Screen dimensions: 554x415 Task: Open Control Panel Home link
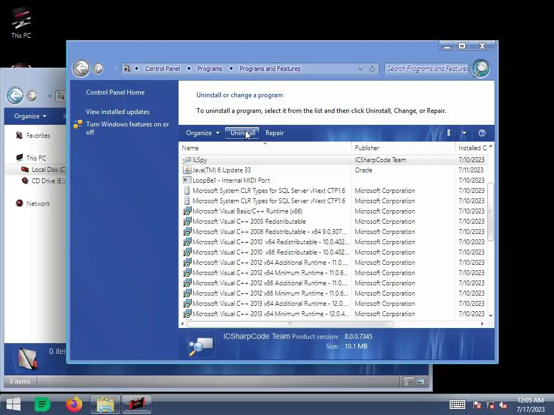115,92
